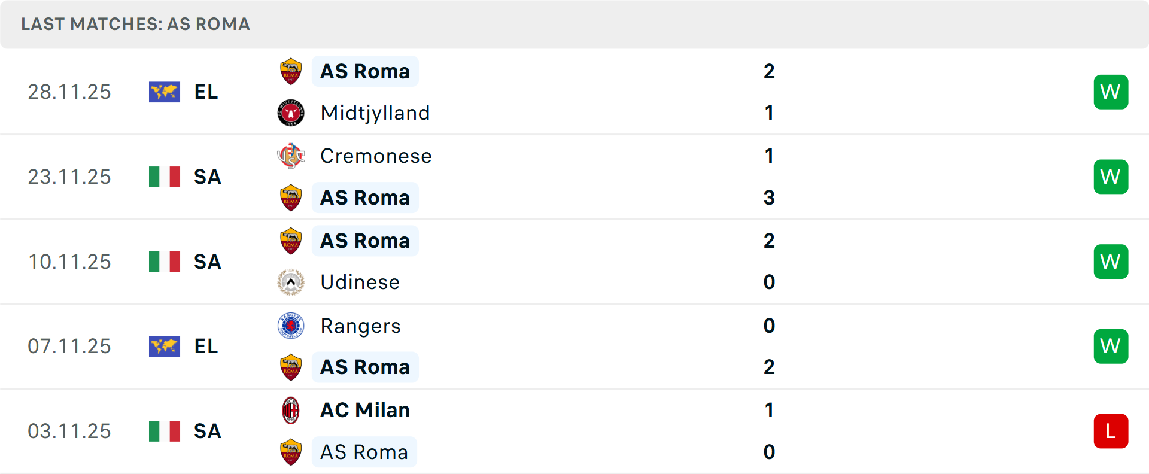
Task: Click the AS Roma crest in the Midtjylland match
Action: pos(291,71)
